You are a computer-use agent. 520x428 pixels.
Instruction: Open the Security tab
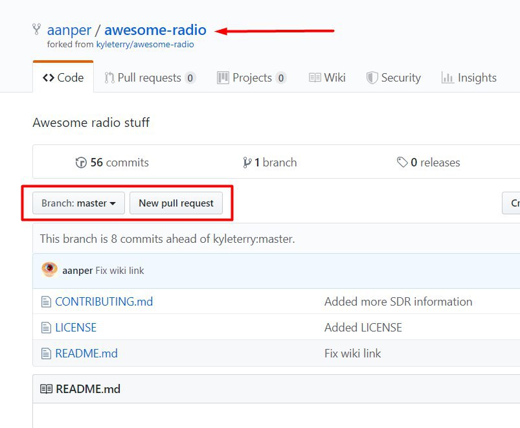[393, 78]
